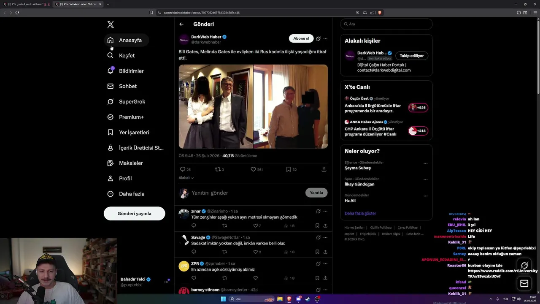
Task: Click the X logo in sidebar
Action: tap(111, 24)
